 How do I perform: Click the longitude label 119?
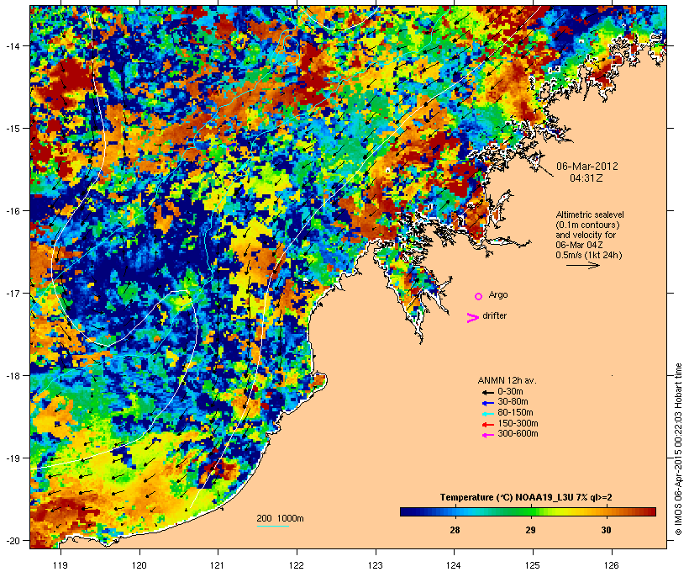60,565
